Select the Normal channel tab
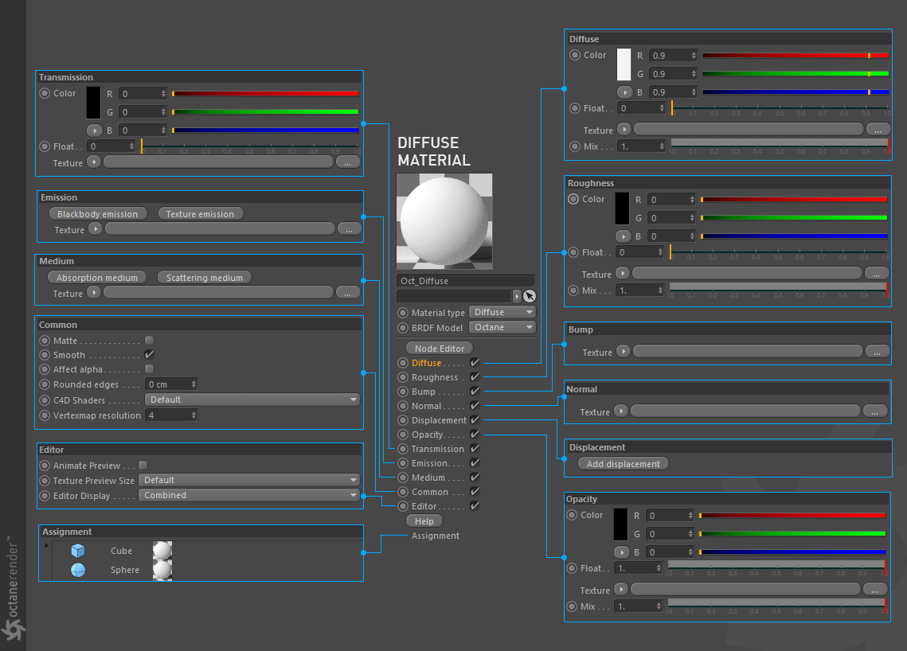Screen dimensions: 907x651 click(426, 406)
